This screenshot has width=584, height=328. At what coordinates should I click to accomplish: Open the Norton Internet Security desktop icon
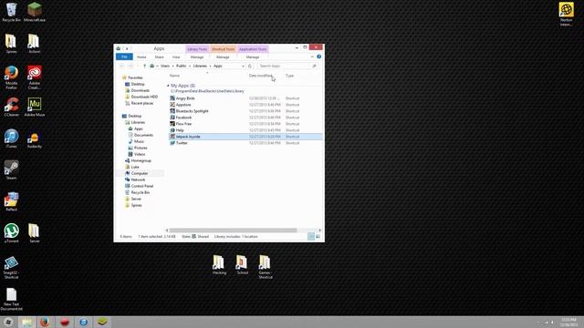click(566, 15)
